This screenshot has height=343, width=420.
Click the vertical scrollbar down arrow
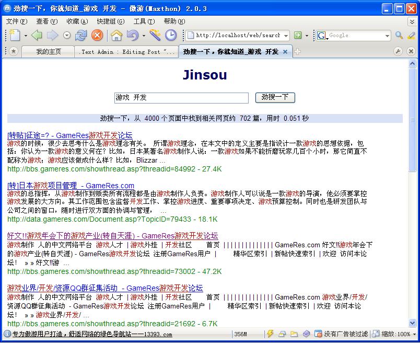click(x=412, y=323)
